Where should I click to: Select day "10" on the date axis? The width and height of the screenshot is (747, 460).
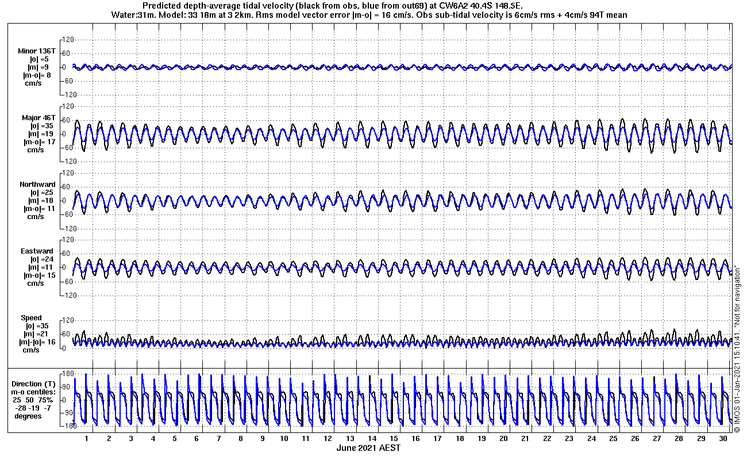pos(284,438)
